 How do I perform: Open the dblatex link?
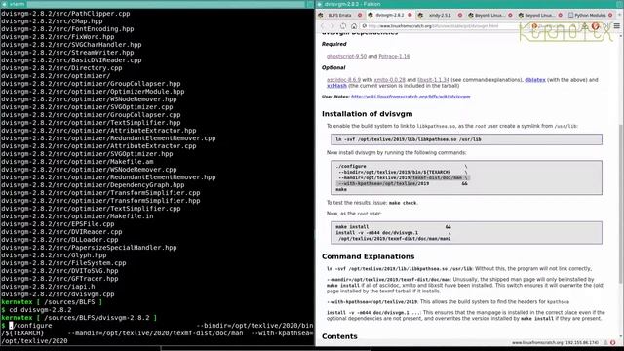pyautogui.click(x=535, y=80)
